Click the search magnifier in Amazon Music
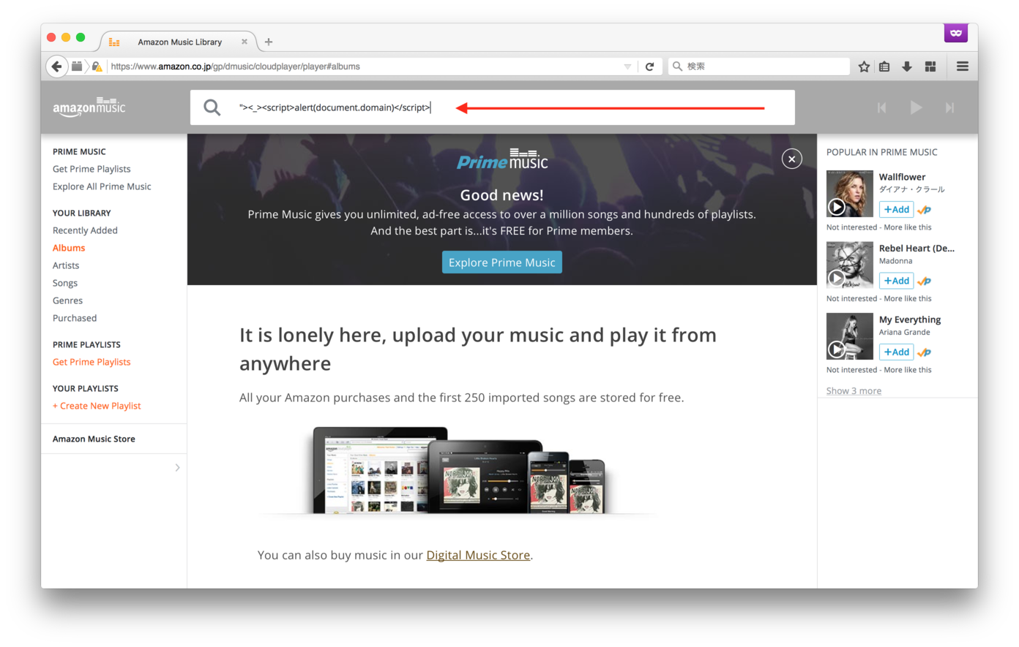 [212, 107]
